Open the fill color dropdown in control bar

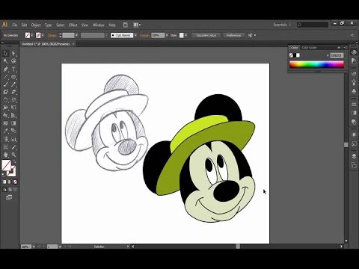[32, 35]
